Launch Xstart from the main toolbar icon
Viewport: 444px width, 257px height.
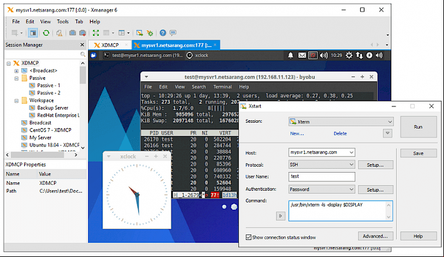(139, 33)
